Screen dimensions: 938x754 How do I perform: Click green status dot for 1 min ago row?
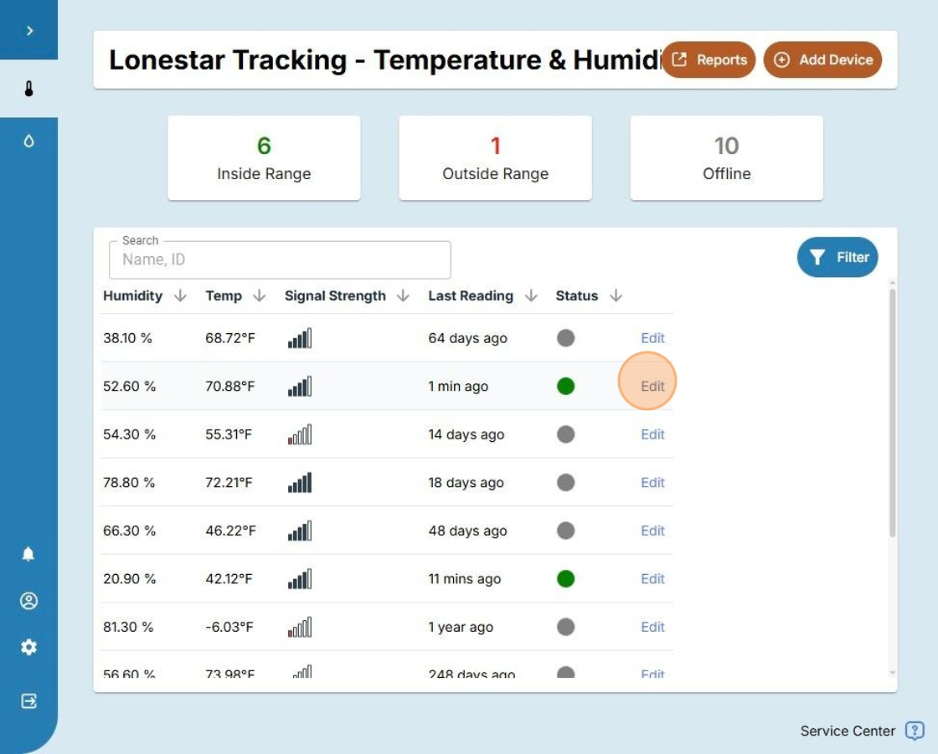click(566, 387)
